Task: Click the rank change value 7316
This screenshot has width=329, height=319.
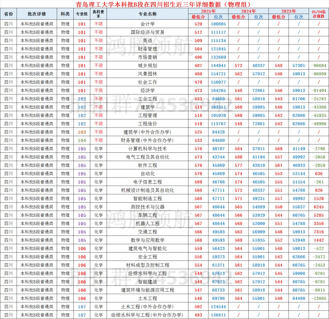Action: 319,232
